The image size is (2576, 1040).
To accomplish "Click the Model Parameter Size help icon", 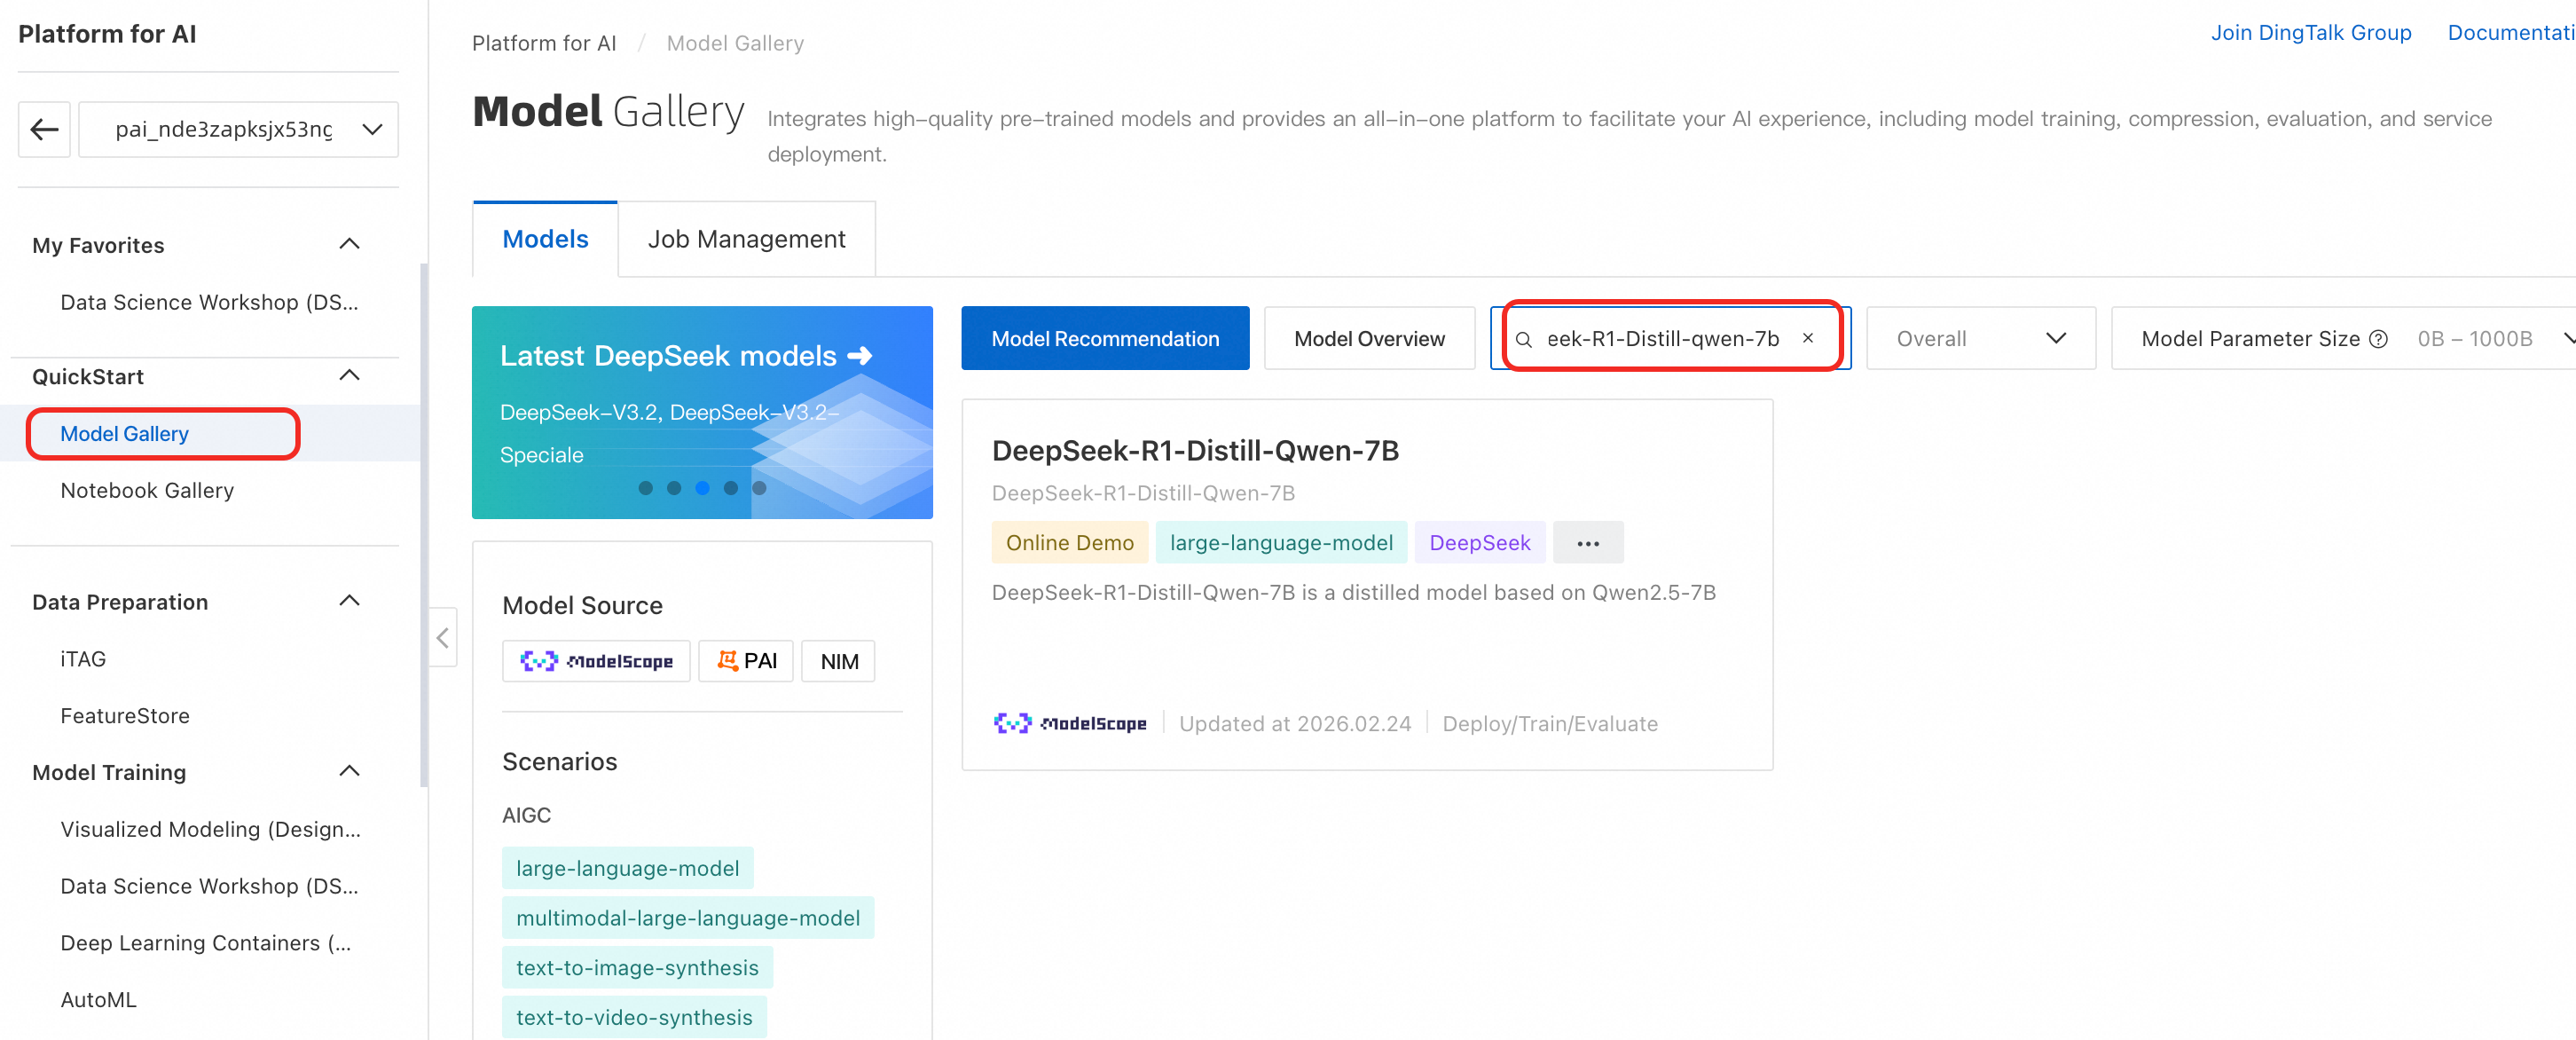I will [2379, 339].
